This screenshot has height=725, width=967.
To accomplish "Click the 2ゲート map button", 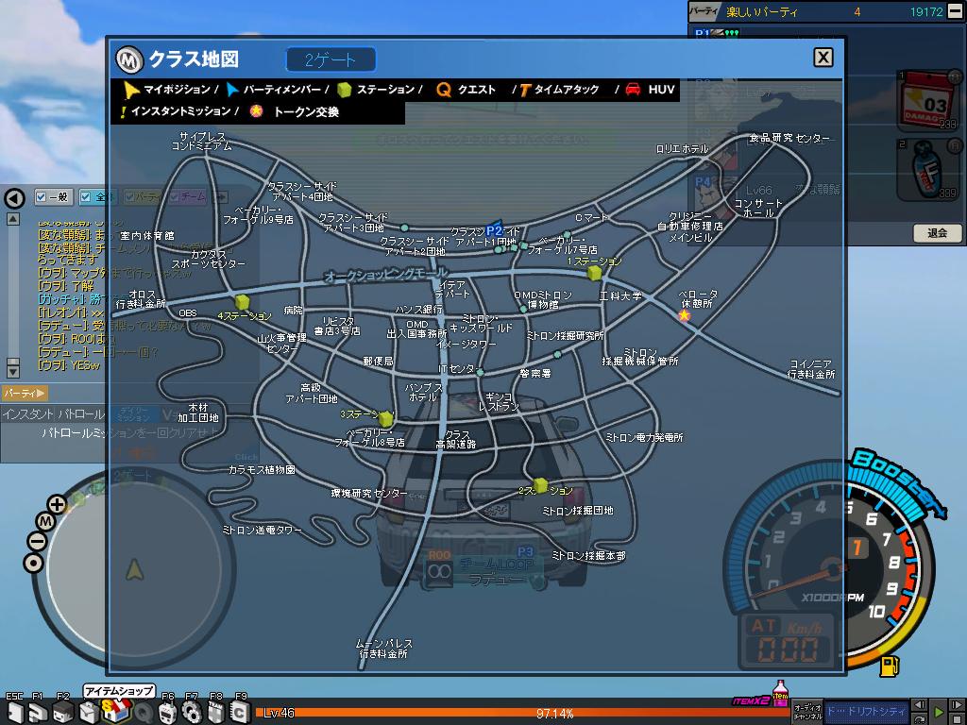I will pos(331,59).
